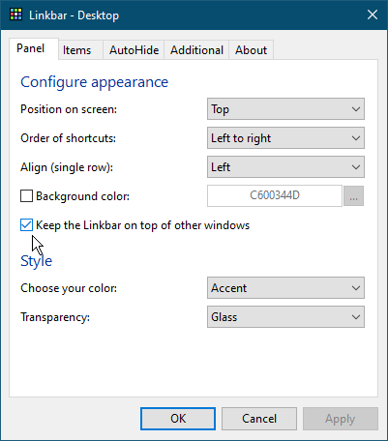The width and height of the screenshot is (388, 441).
Task: Switch to the AutoHide tab
Action: (134, 50)
